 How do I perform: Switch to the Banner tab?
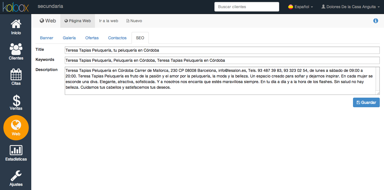pyautogui.click(x=47, y=38)
